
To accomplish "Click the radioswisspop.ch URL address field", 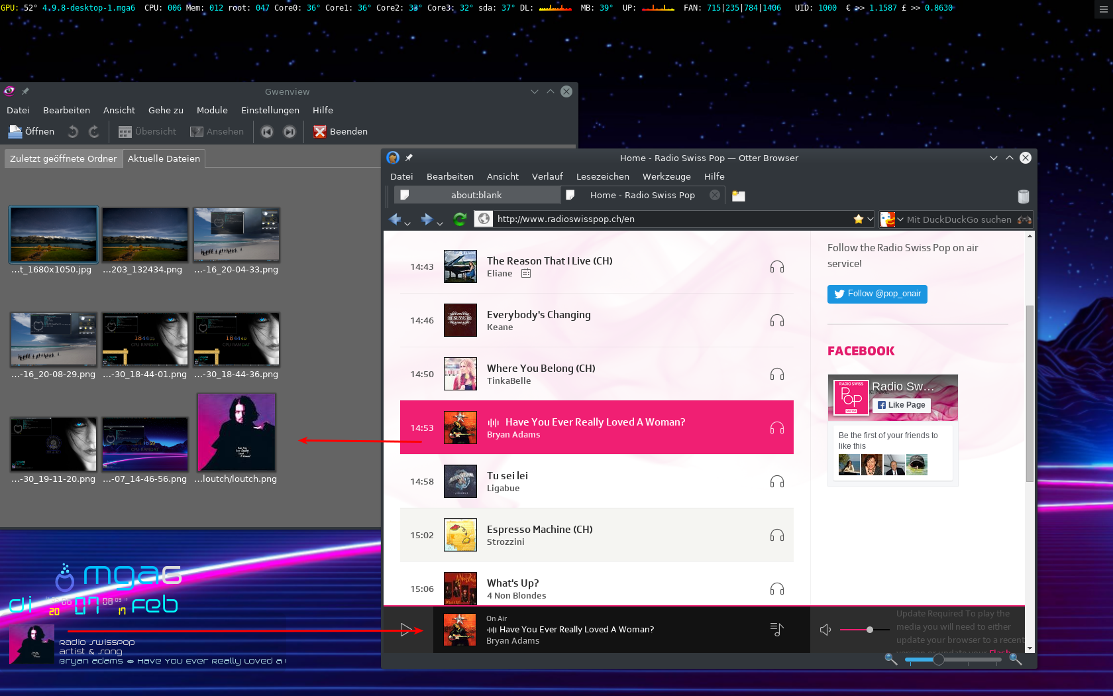I will [673, 219].
